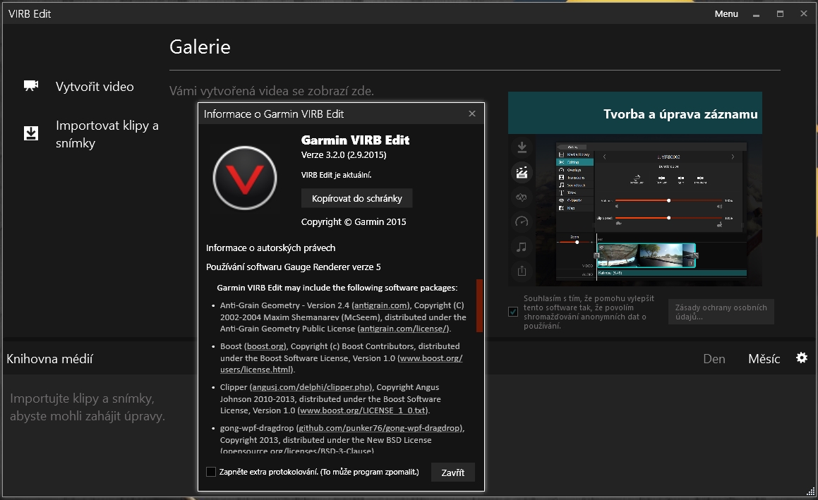Switch media library view to Den
Image resolution: width=818 pixels, height=500 pixels.
pyautogui.click(x=714, y=359)
